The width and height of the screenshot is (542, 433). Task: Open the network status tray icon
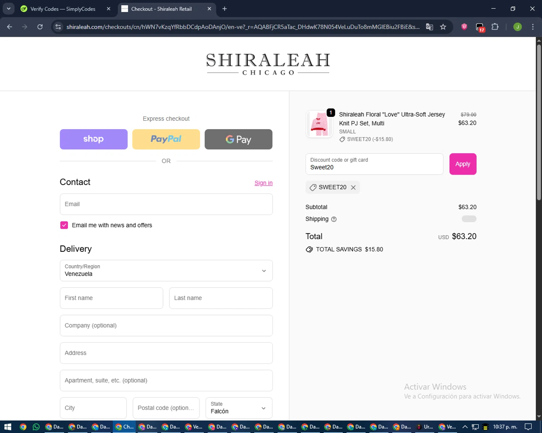[475, 427]
